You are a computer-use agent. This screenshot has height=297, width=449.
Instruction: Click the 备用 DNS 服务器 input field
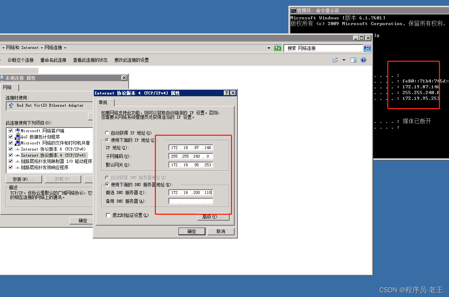point(191,201)
